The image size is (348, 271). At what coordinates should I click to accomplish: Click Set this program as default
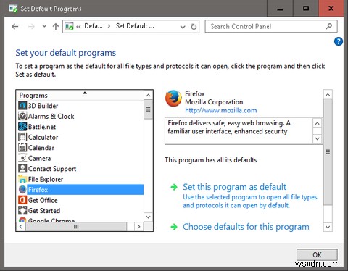tap(234, 187)
